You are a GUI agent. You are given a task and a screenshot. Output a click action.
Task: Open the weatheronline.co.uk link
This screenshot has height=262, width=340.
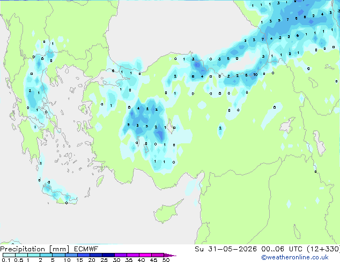point(295,257)
